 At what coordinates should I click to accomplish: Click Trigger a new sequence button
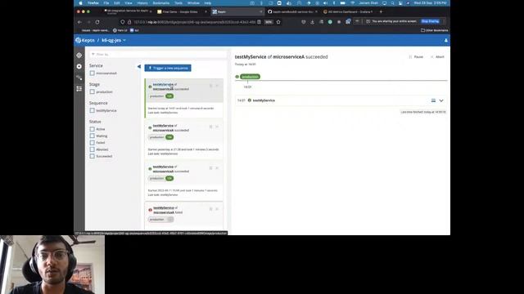(x=168, y=68)
